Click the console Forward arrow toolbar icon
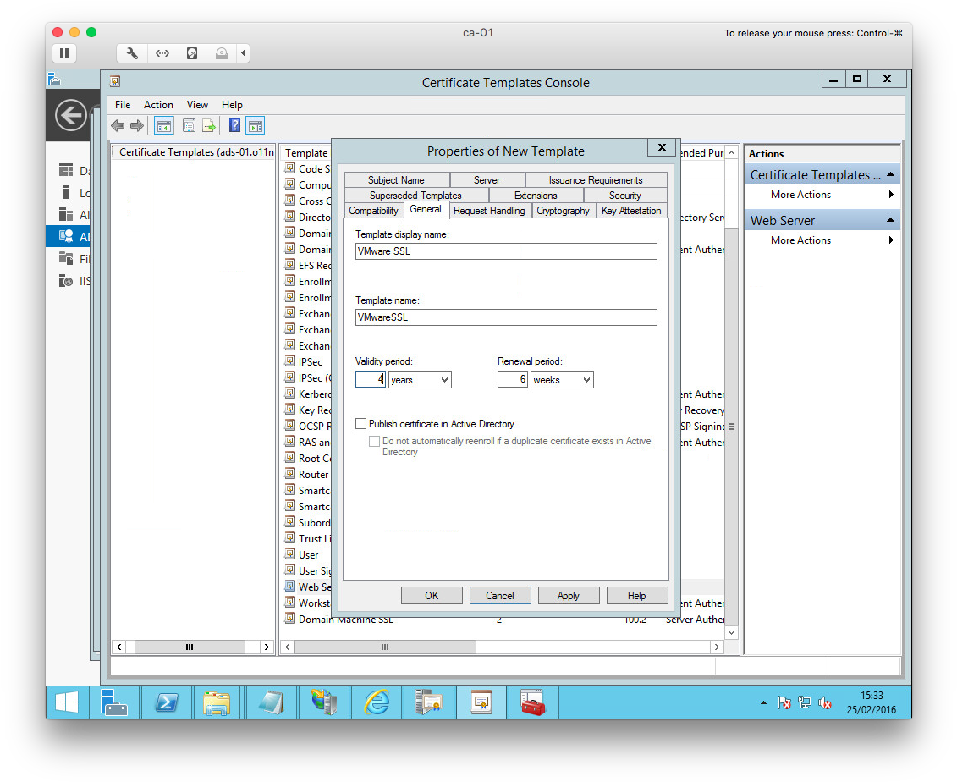Image resolution: width=957 pixels, height=782 pixels. coord(137,126)
